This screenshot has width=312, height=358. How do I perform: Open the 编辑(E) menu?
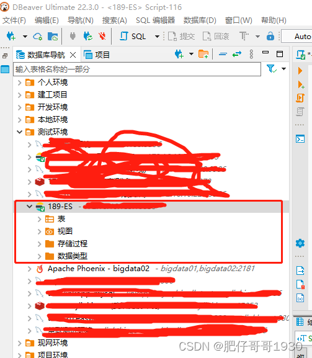click(x=47, y=20)
